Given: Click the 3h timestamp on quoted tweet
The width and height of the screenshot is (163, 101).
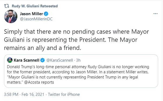Looking at the screenshot, I should [78, 60].
